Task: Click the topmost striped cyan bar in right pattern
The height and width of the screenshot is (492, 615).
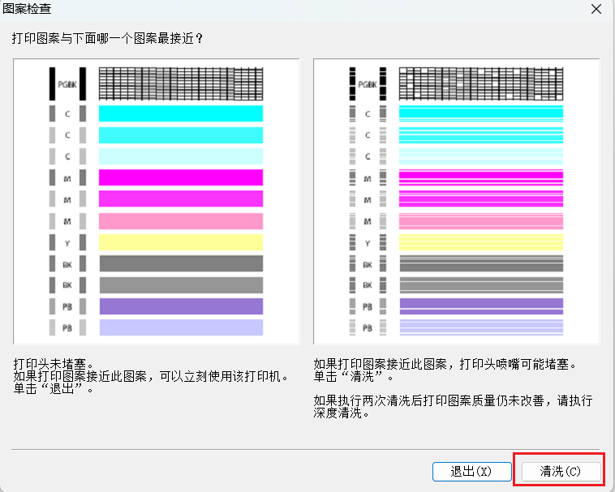Action: click(x=480, y=113)
